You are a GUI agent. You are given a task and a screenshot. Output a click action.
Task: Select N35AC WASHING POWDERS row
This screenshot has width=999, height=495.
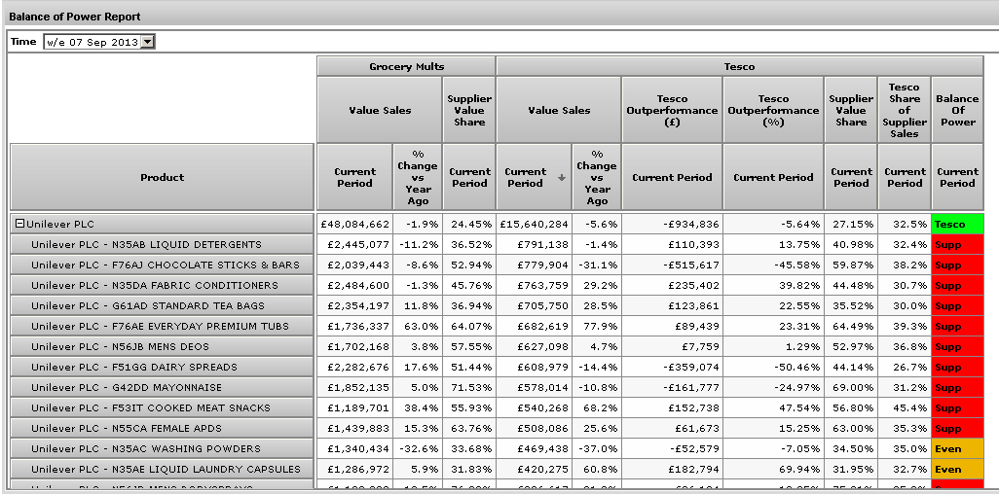(162, 448)
